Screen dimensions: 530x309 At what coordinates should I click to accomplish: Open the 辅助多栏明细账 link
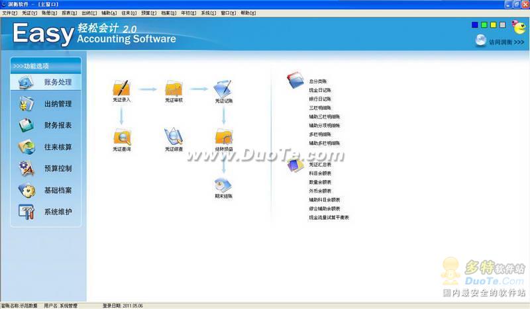(325, 143)
